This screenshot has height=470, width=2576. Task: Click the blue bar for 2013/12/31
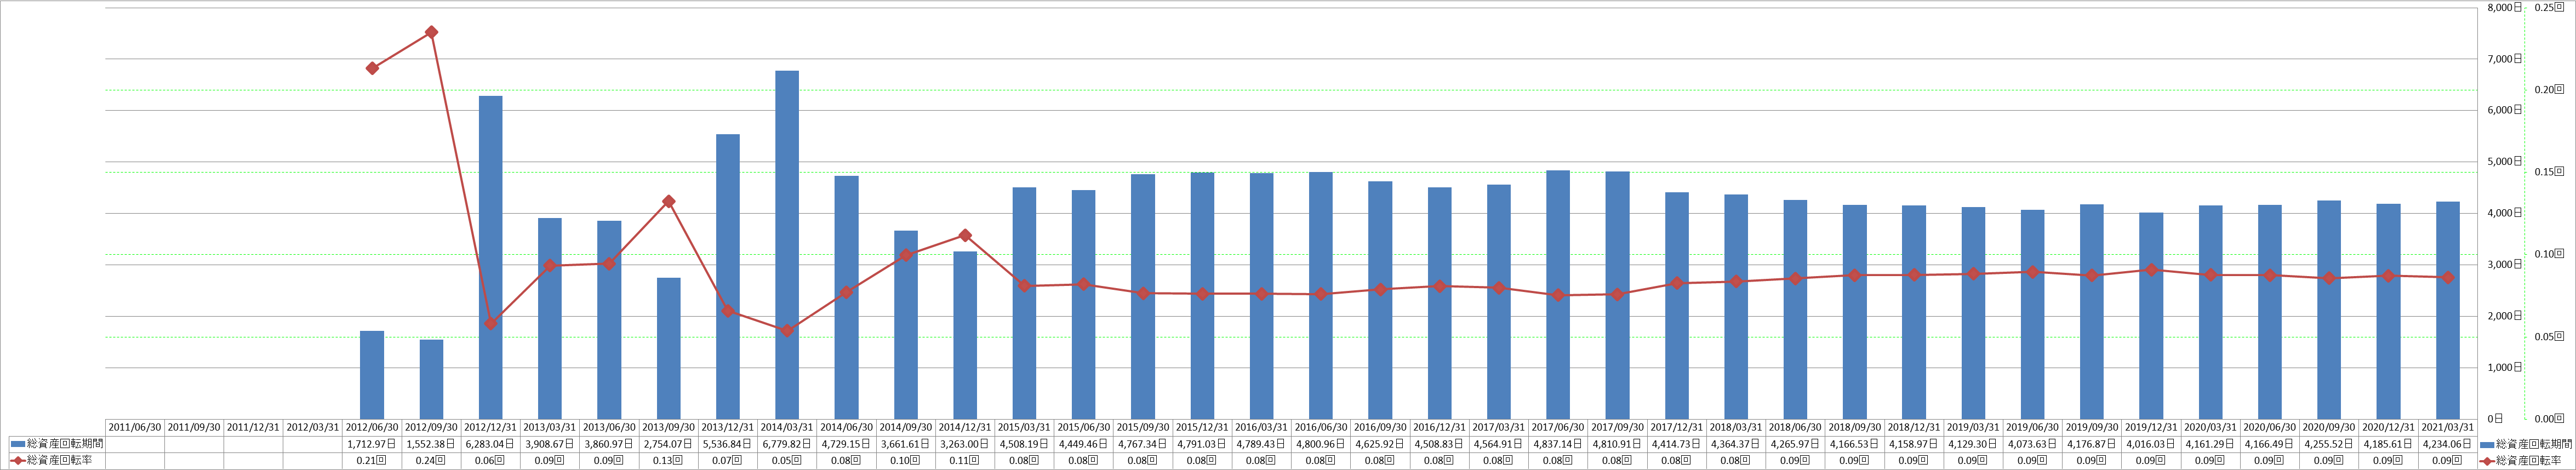[728, 277]
